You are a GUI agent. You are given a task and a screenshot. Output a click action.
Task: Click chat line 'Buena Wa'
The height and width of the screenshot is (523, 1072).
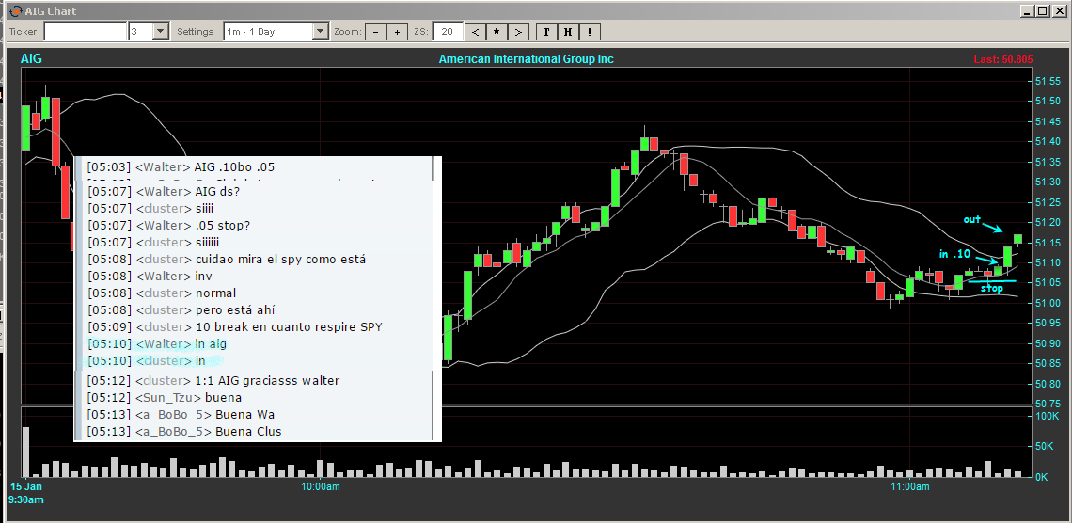(181, 415)
